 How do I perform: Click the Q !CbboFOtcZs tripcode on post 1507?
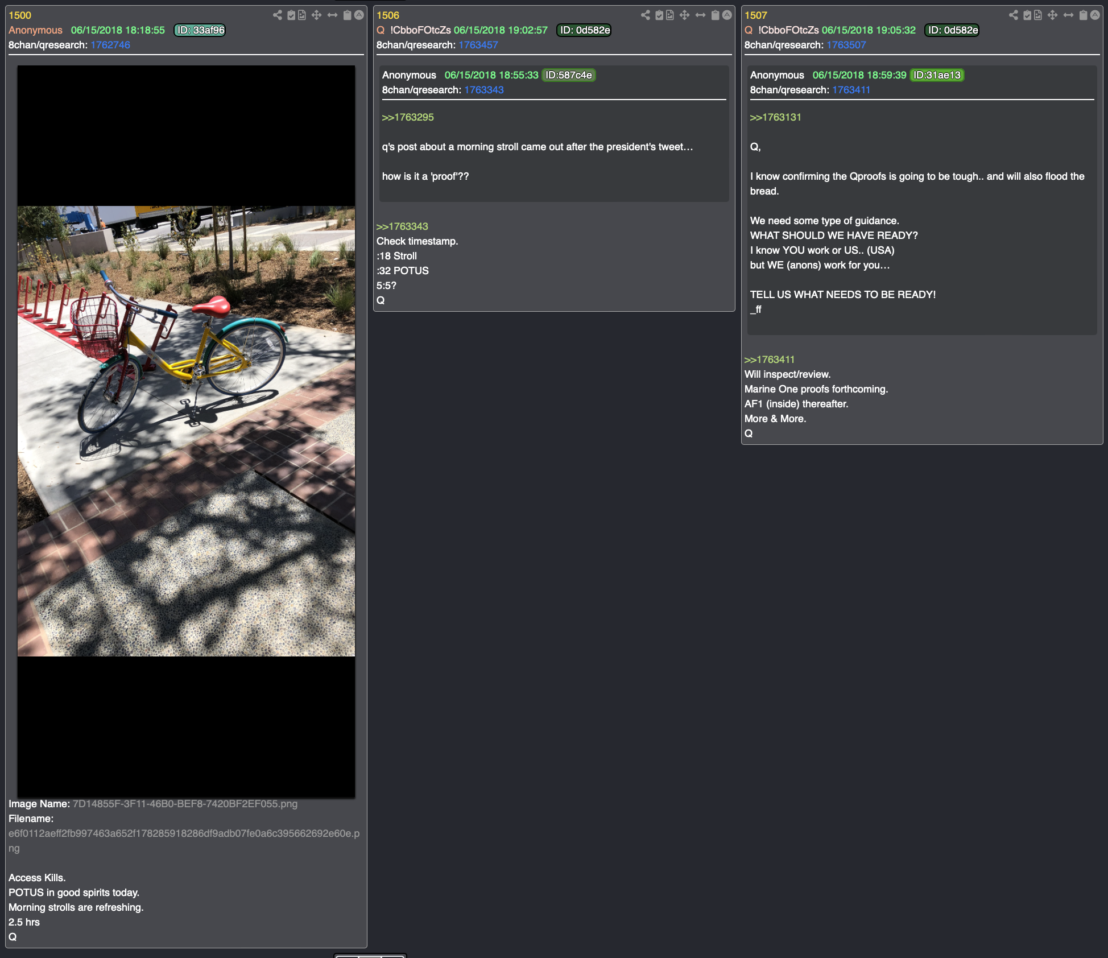[x=782, y=30]
